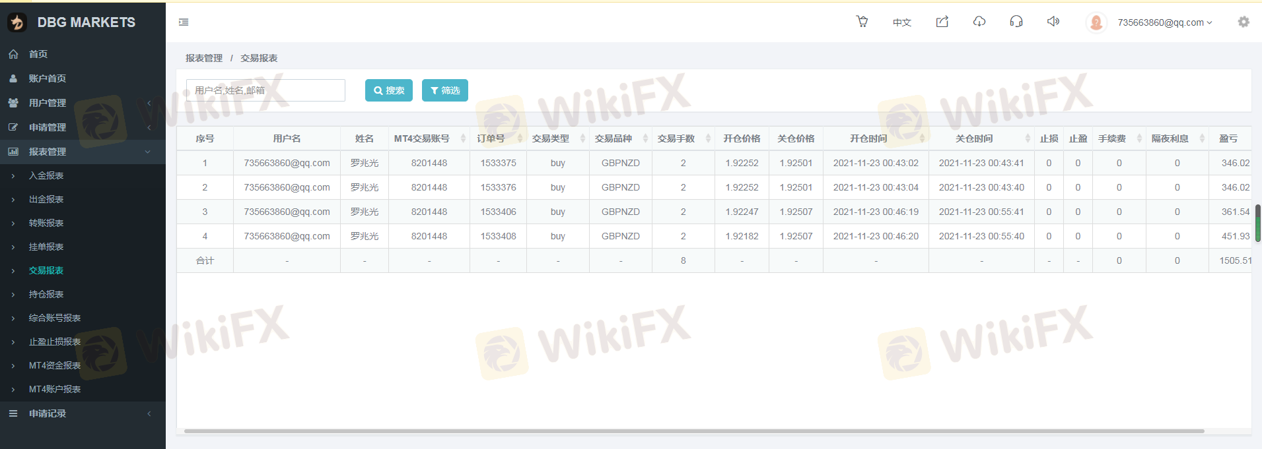Open the settings gear icon

[x=1244, y=22]
